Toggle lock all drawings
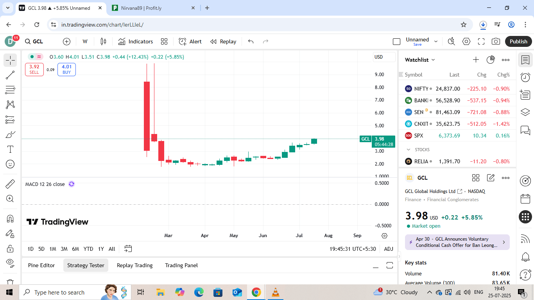Screen dimensions: 534x300 tap(10, 248)
